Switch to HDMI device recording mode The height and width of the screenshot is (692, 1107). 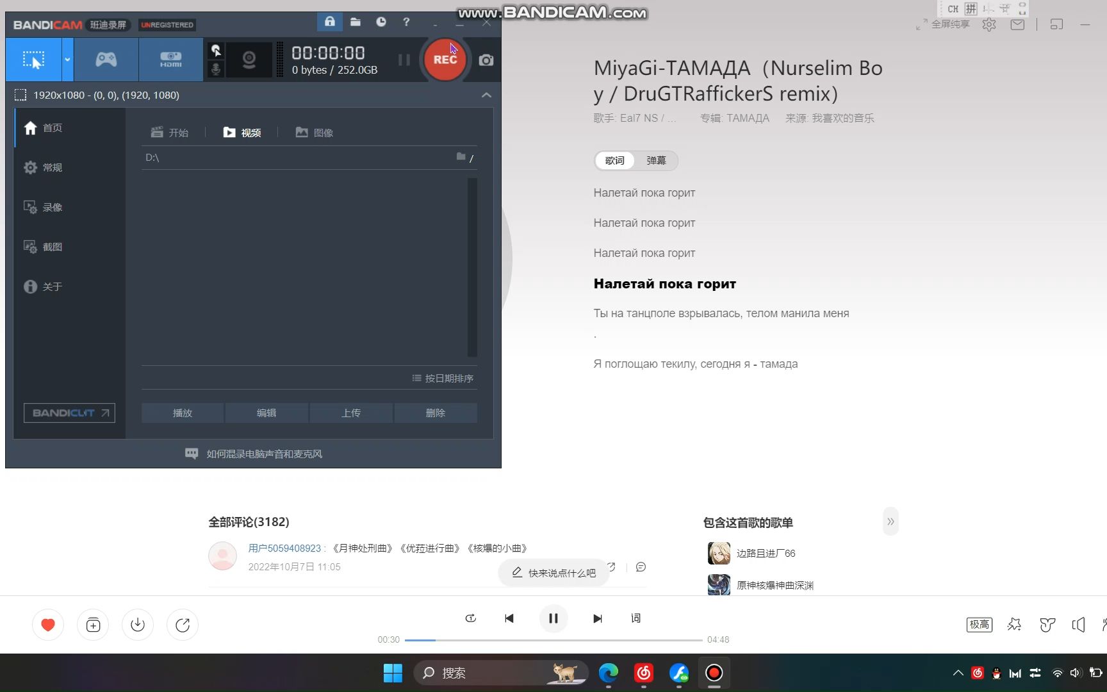(170, 60)
